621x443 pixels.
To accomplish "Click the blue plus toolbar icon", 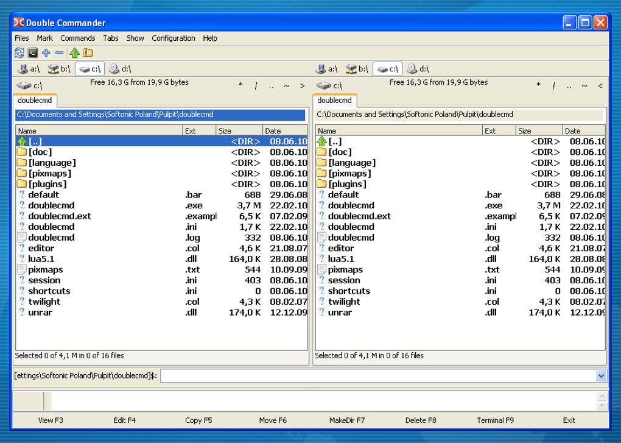I will click(x=46, y=53).
